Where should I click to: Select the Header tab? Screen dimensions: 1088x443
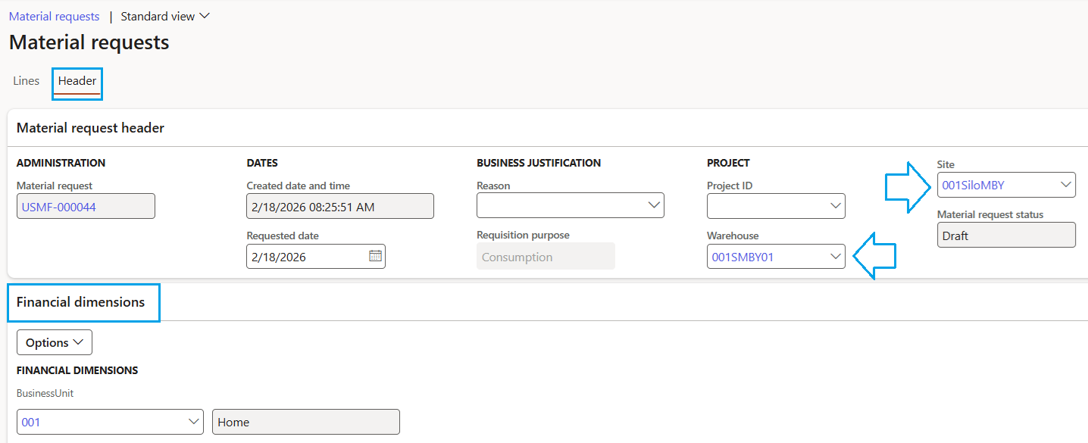click(77, 81)
